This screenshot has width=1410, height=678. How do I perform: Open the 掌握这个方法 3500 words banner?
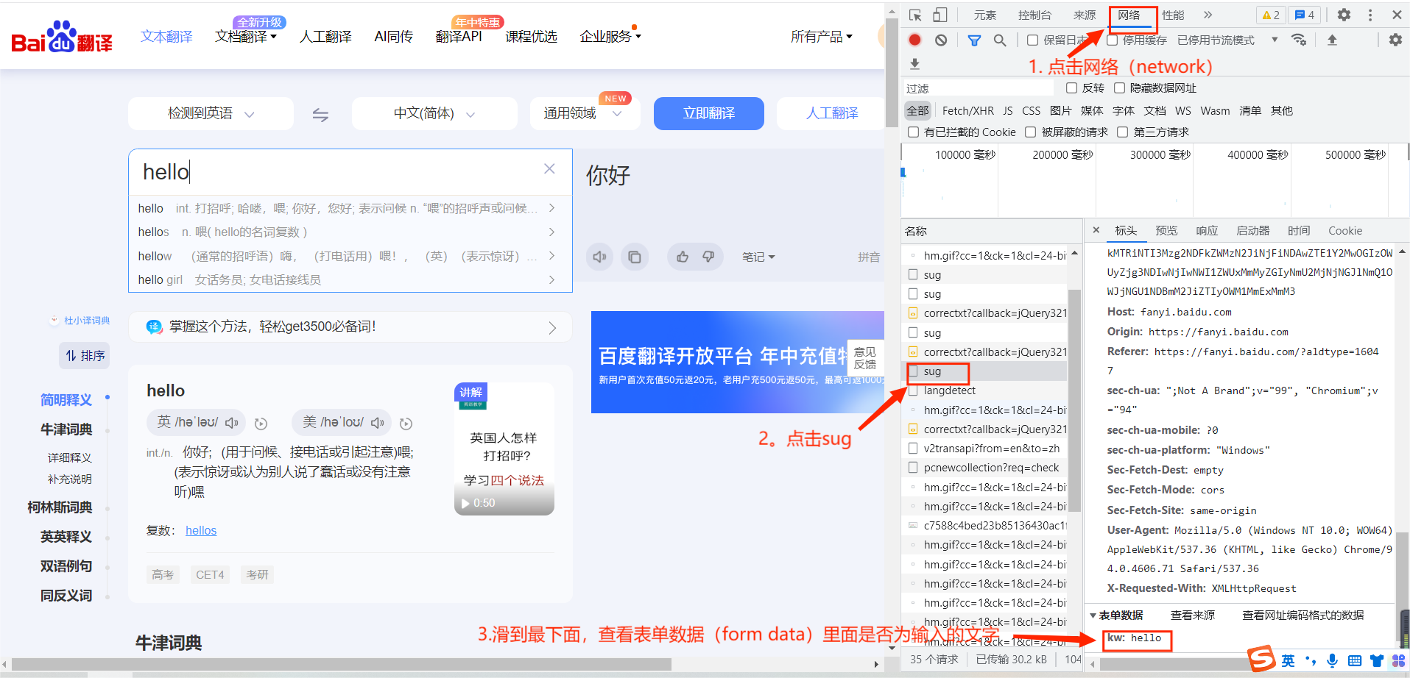(x=350, y=327)
